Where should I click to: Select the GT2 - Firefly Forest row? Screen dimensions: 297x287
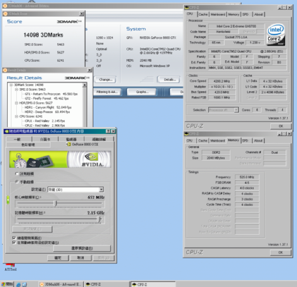46,99
